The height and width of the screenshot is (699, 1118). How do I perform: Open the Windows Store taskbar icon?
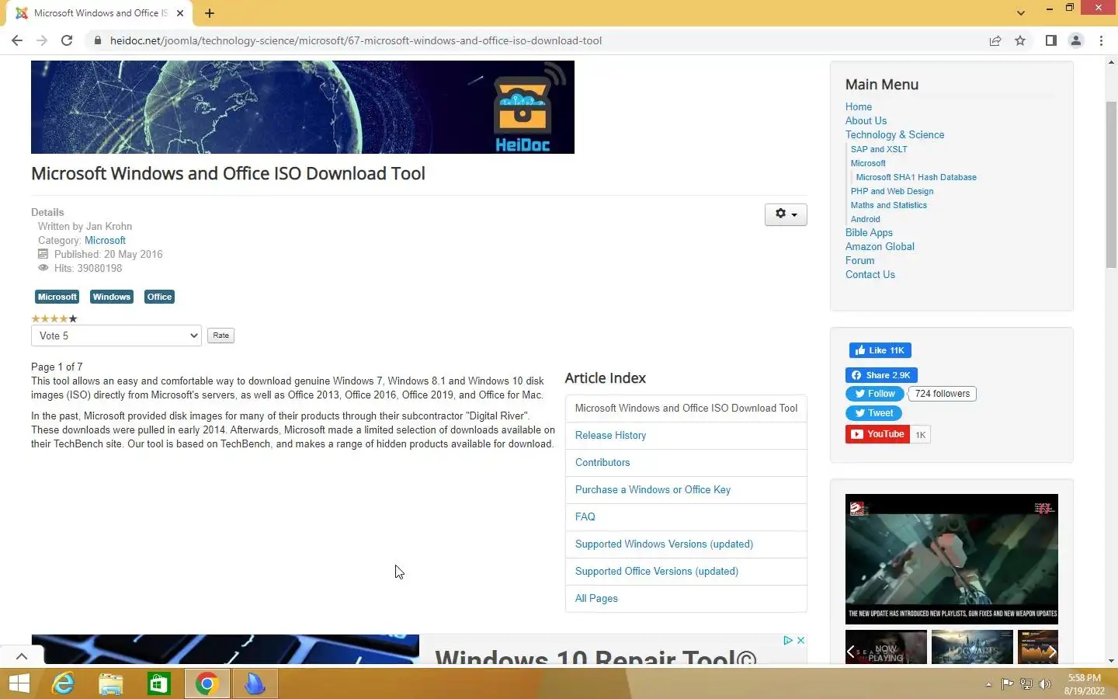tap(159, 683)
